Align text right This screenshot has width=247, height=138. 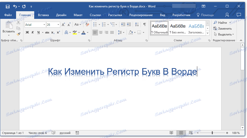[x=106, y=32]
